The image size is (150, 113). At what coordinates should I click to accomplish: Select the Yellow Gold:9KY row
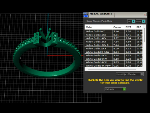pos(113,31)
